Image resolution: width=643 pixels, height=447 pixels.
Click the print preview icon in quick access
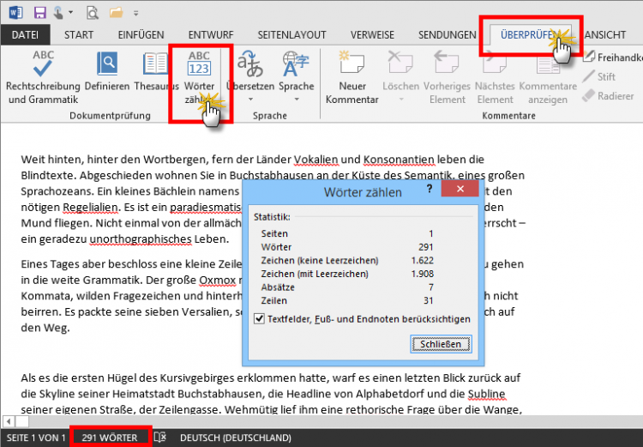coord(93,13)
